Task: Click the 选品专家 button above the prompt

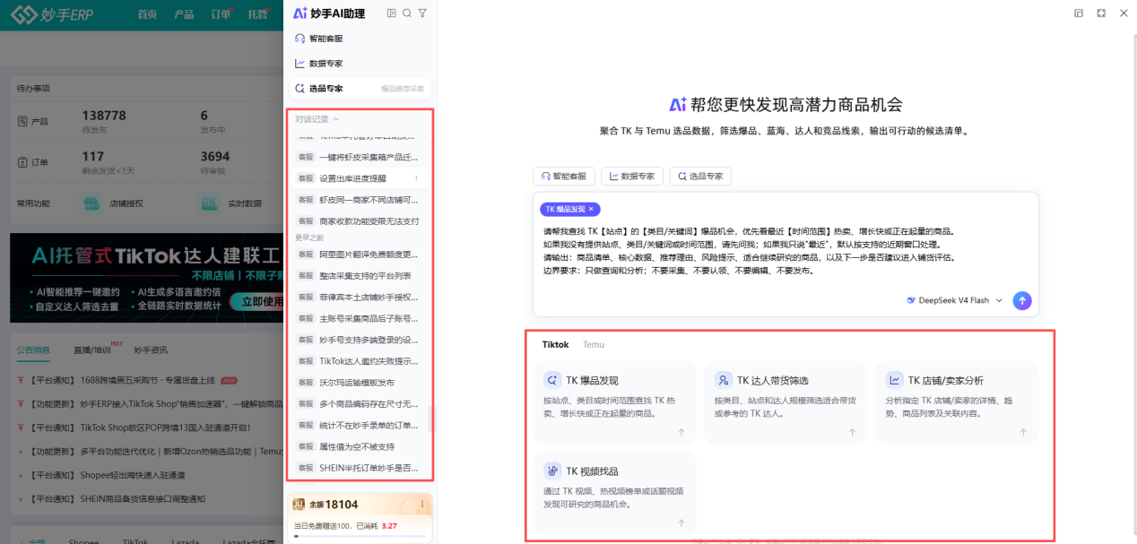Action: (700, 176)
